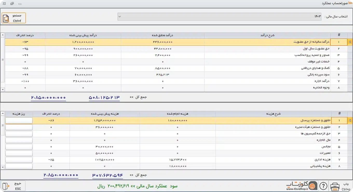This screenshot has height=192, width=353.
Task: Open help via the question mark icon
Action: [323, 186]
